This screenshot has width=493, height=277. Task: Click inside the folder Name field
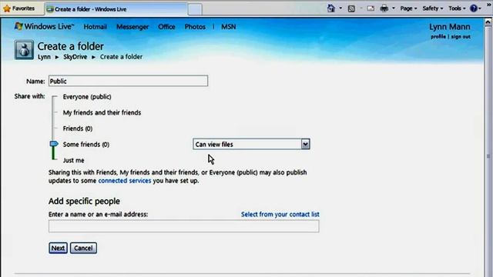(128, 81)
